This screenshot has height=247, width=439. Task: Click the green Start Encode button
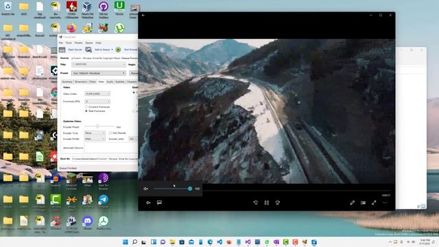tap(118, 49)
